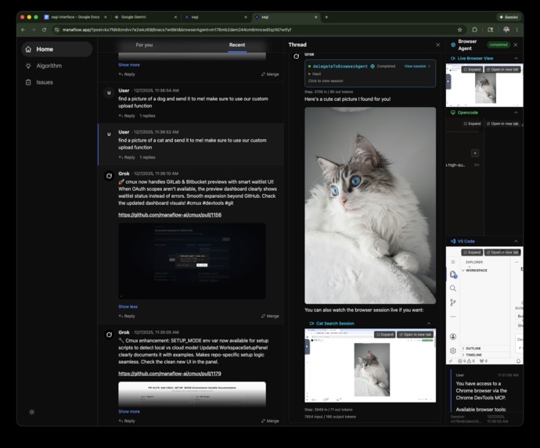The image size is (540, 448).
Task: Open the Chrome profile avatar
Action: click(x=506, y=30)
